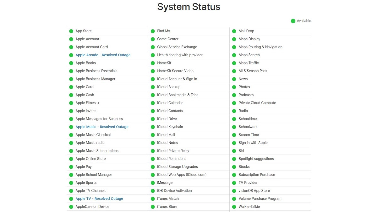Click the green Available legend dot

click(293, 21)
